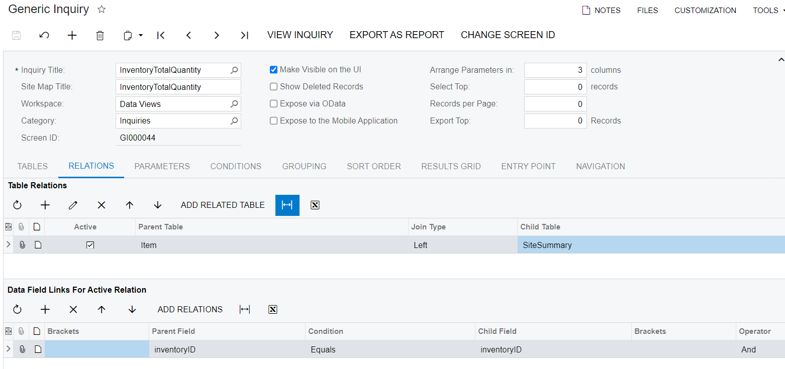
Task: Click EXPORT AS REPORT button
Action: coord(397,35)
